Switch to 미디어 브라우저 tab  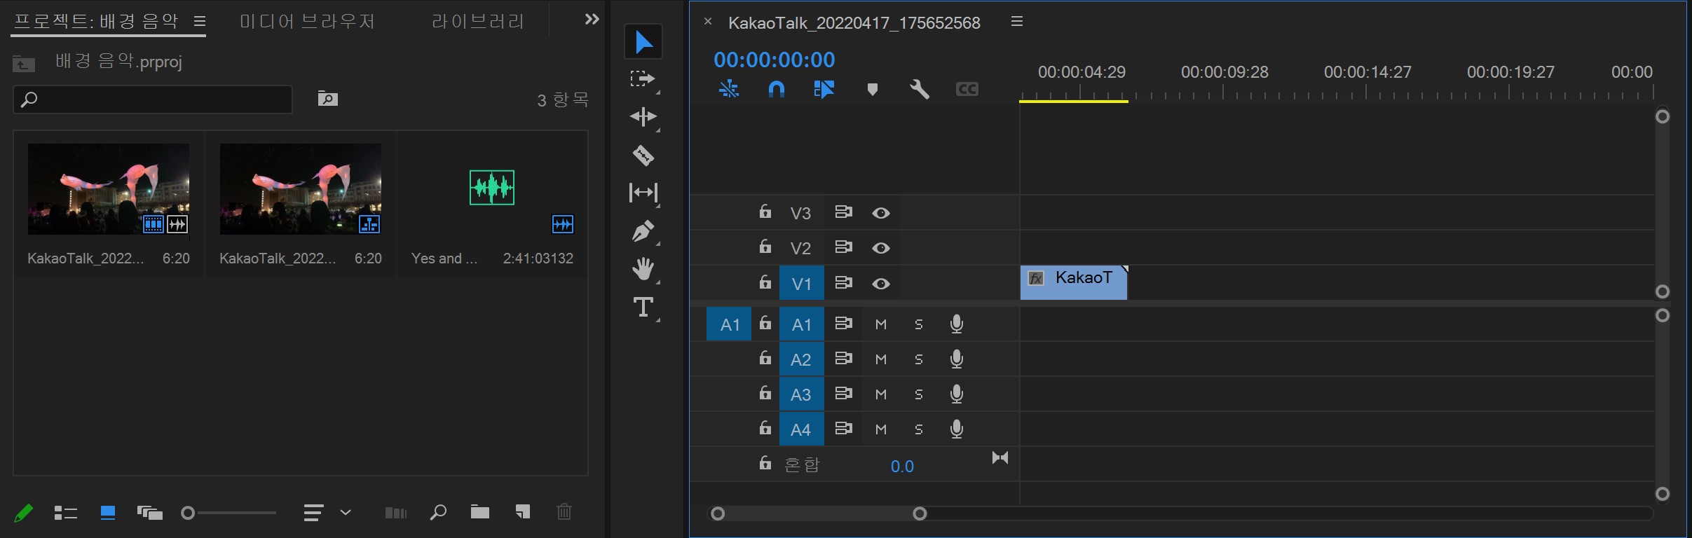pos(307,22)
